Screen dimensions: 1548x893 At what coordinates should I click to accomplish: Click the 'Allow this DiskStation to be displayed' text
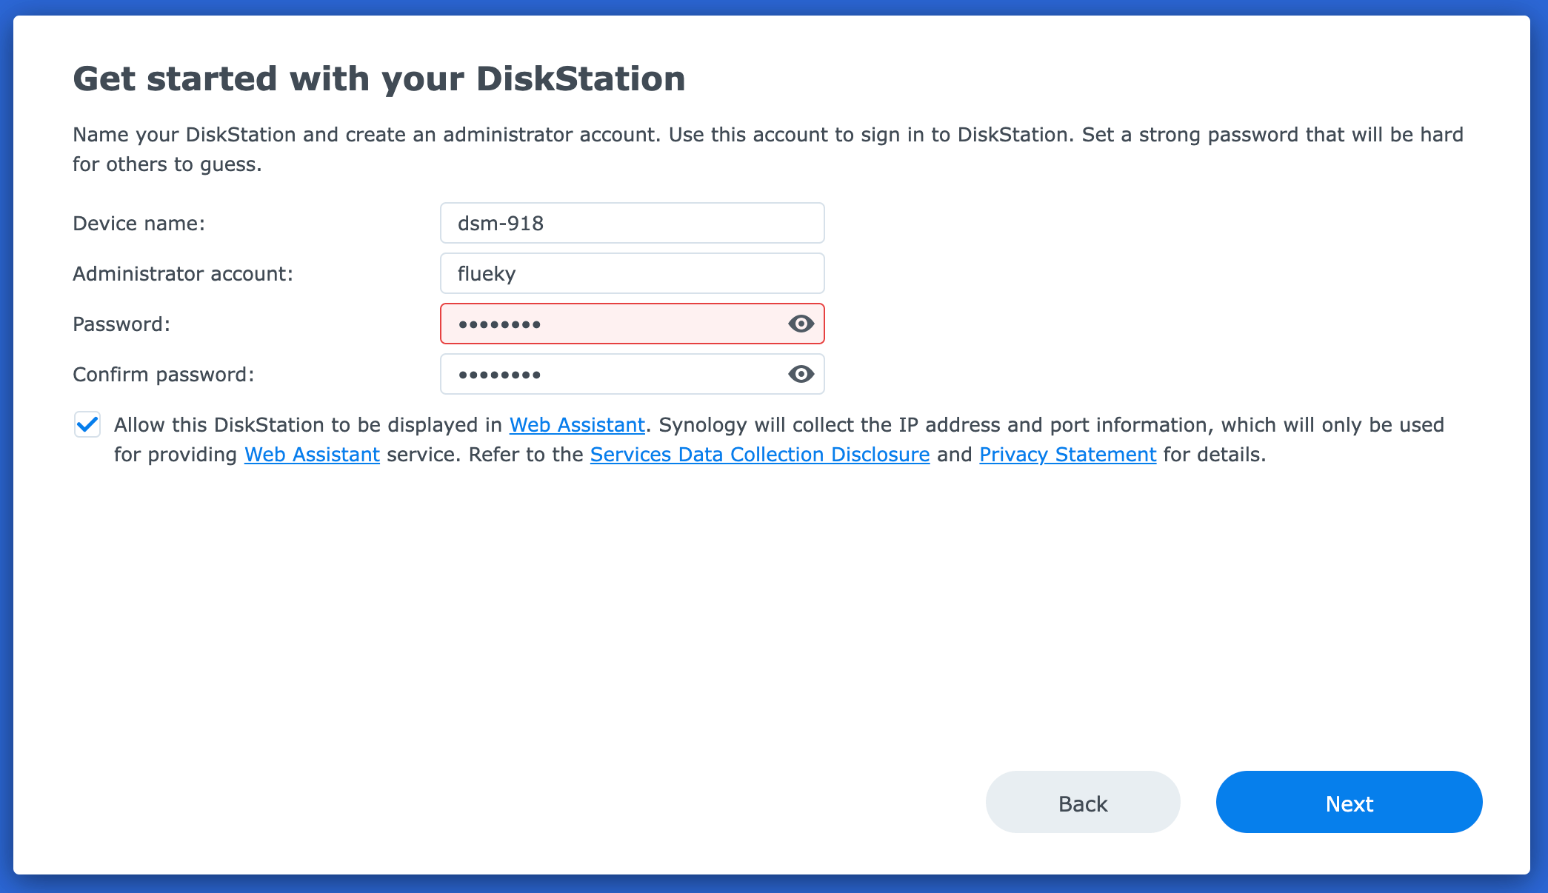click(x=307, y=425)
